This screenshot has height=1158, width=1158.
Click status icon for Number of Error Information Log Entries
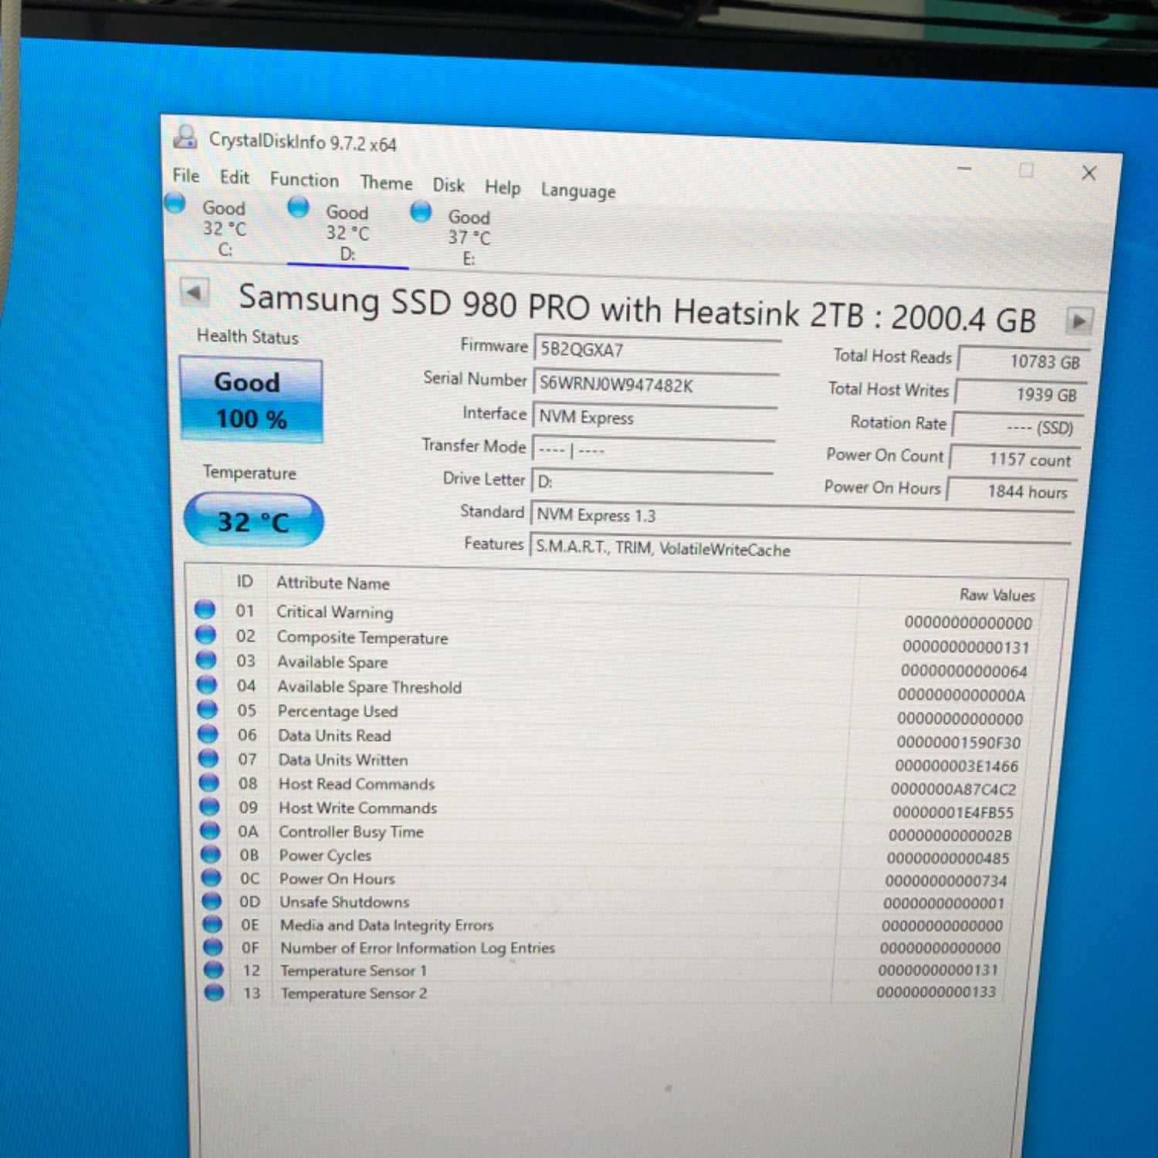213,946
